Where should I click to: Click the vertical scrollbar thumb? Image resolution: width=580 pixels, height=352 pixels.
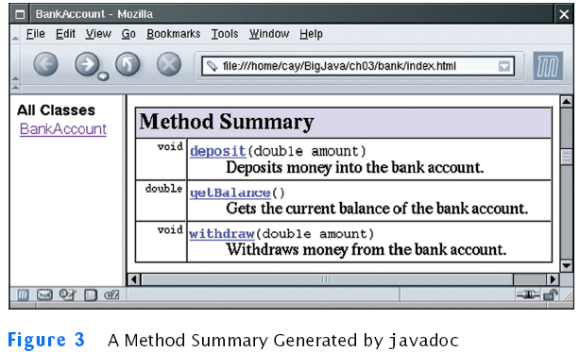[x=567, y=157]
